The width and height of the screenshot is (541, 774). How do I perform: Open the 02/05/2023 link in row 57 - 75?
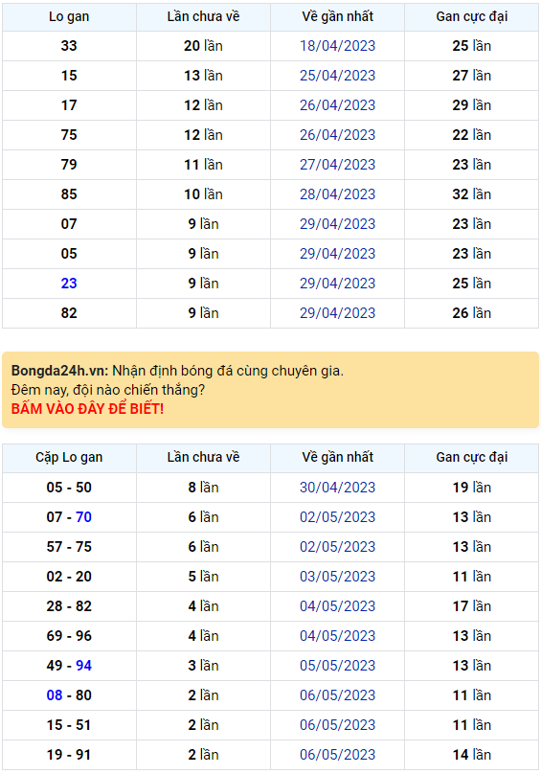(x=337, y=546)
